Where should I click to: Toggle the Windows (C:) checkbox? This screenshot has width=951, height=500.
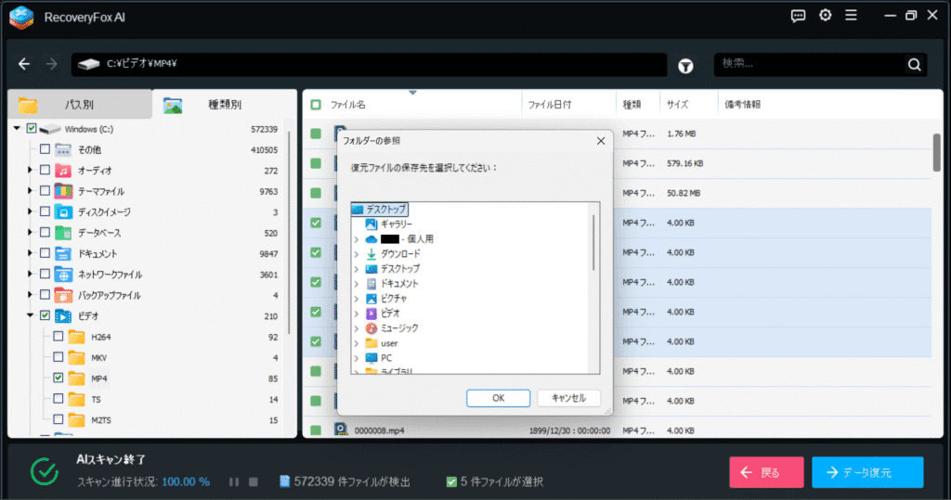[32, 129]
